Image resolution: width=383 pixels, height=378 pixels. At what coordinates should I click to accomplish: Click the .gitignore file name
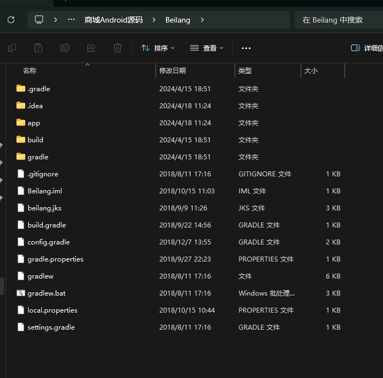[x=43, y=174]
